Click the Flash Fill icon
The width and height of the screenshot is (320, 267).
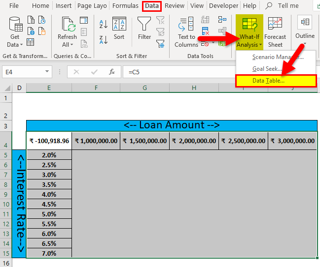click(x=205, y=20)
